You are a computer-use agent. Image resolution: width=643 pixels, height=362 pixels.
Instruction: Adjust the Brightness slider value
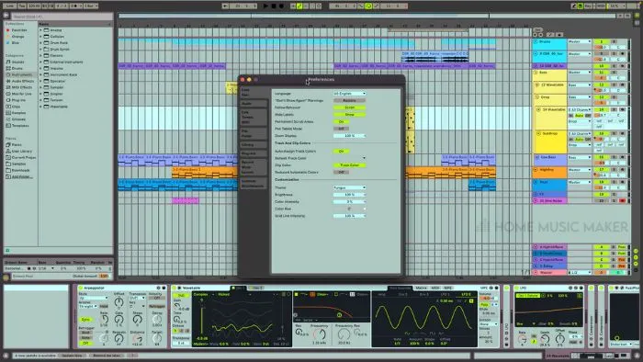pyautogui.click(x=349, y=195)
